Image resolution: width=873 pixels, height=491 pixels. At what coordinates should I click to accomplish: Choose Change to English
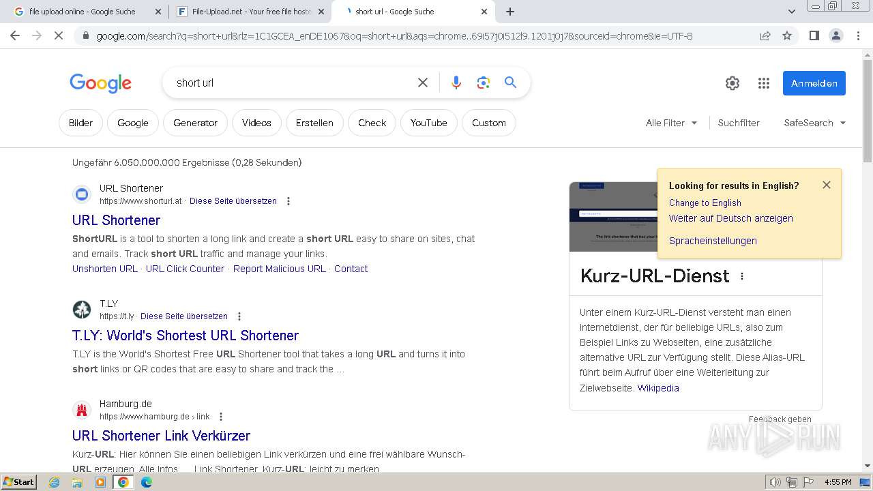coord(705,203)
